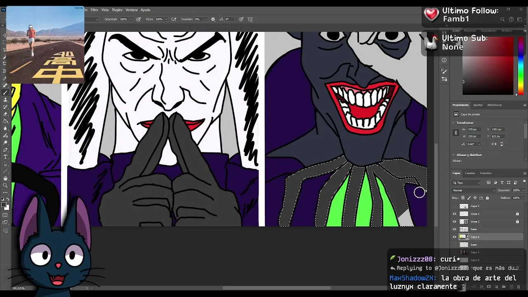Open the Vista menu

[105, 10]
